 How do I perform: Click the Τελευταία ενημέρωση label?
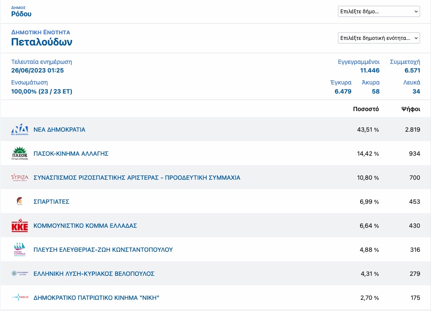tap(42, 62)
